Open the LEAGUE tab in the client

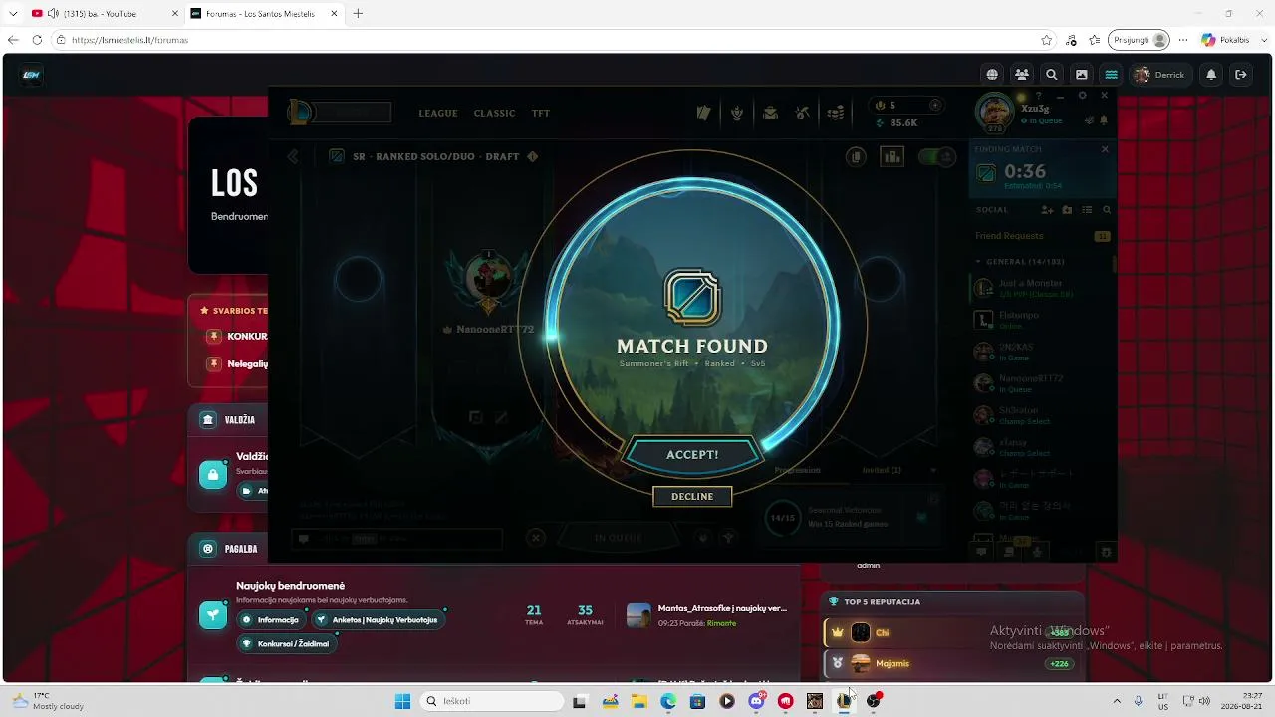click(438, 113)
